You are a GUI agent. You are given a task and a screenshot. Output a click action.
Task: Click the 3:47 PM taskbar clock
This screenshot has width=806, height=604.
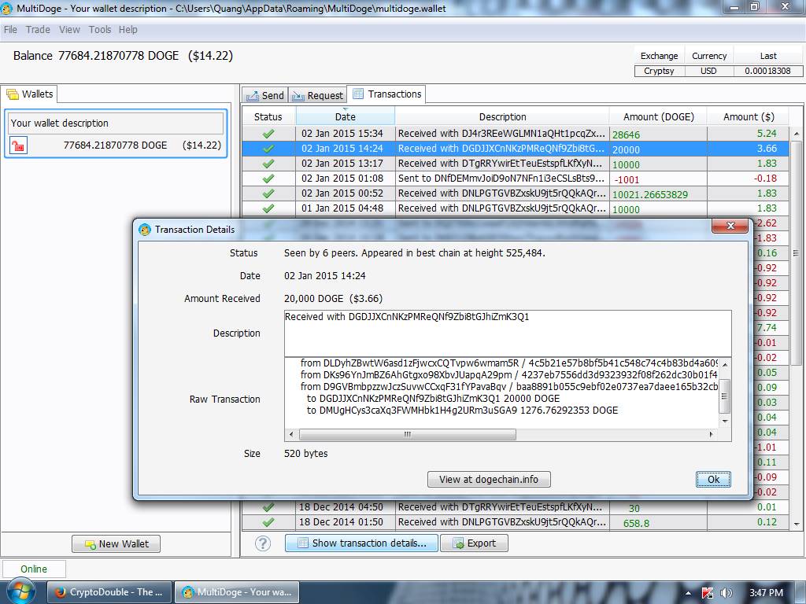point(766,593)
